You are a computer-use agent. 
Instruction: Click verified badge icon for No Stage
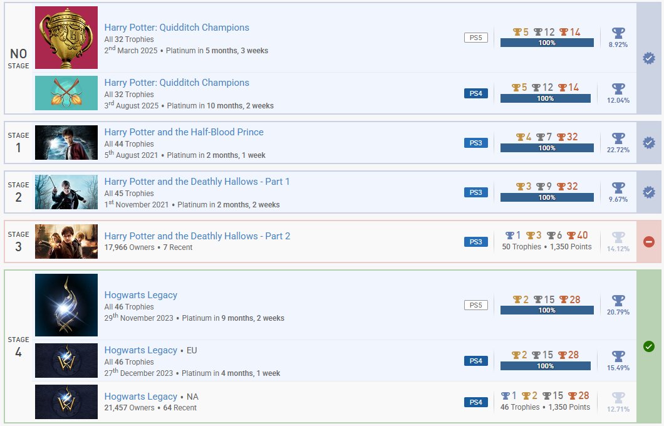pyautogui.click(x=649, y=58)
